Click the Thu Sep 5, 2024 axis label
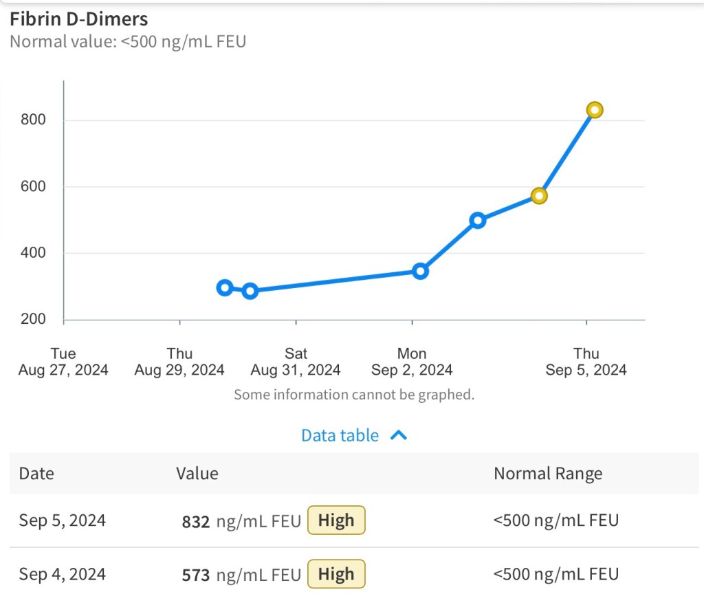704x594 pixels. click(x=586, y=362)
